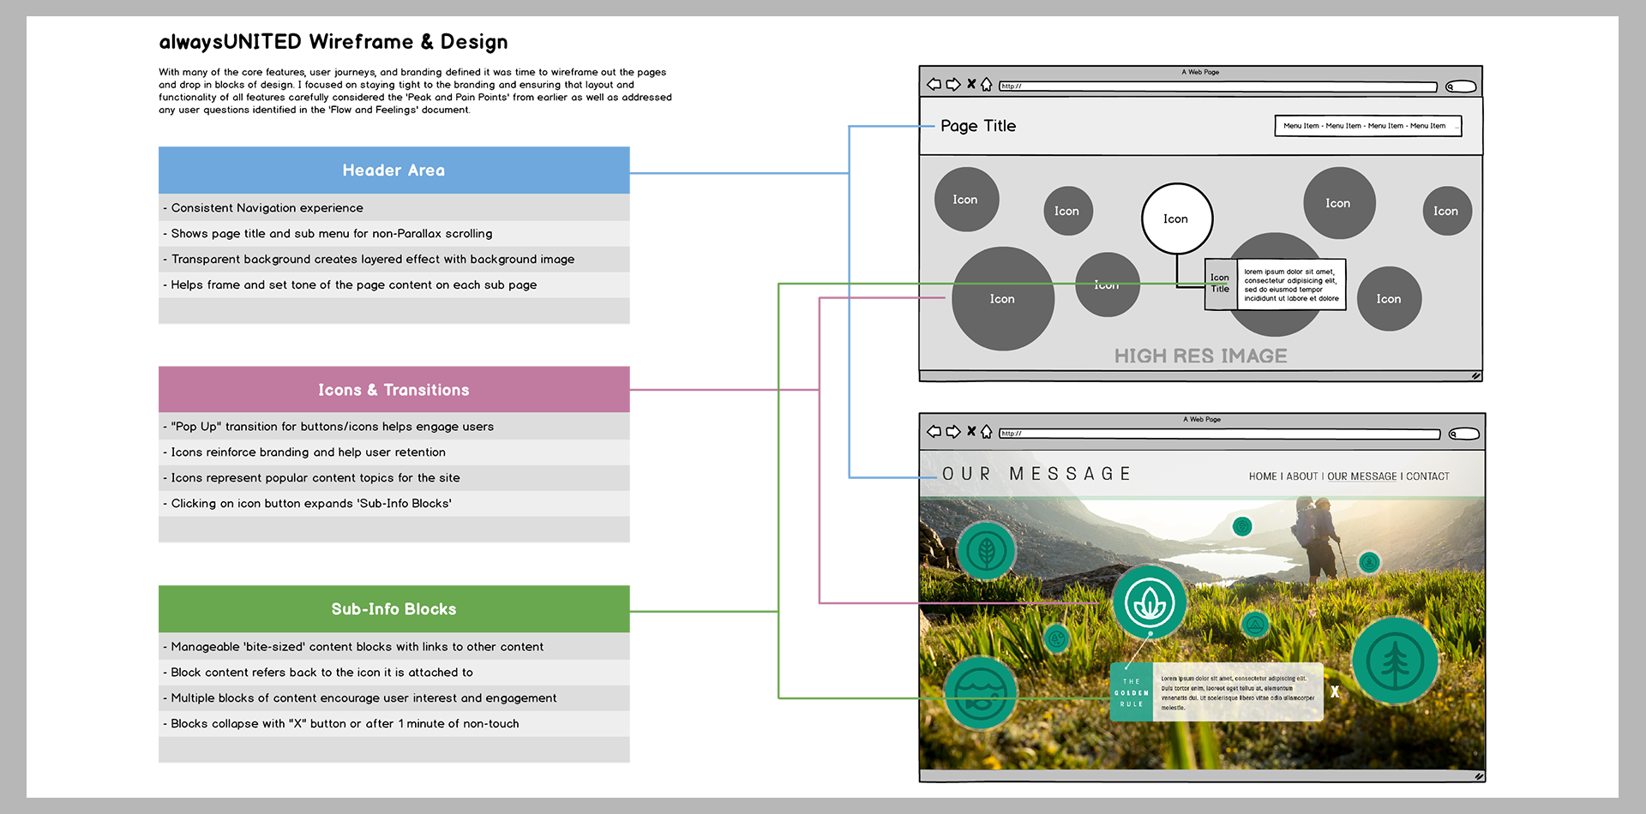Click the URL field in the top wireframe browser

1217,87
